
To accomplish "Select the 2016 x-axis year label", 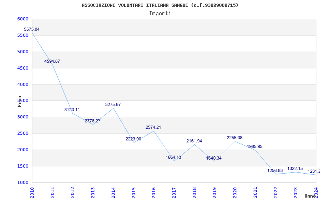I will point(154,192).
